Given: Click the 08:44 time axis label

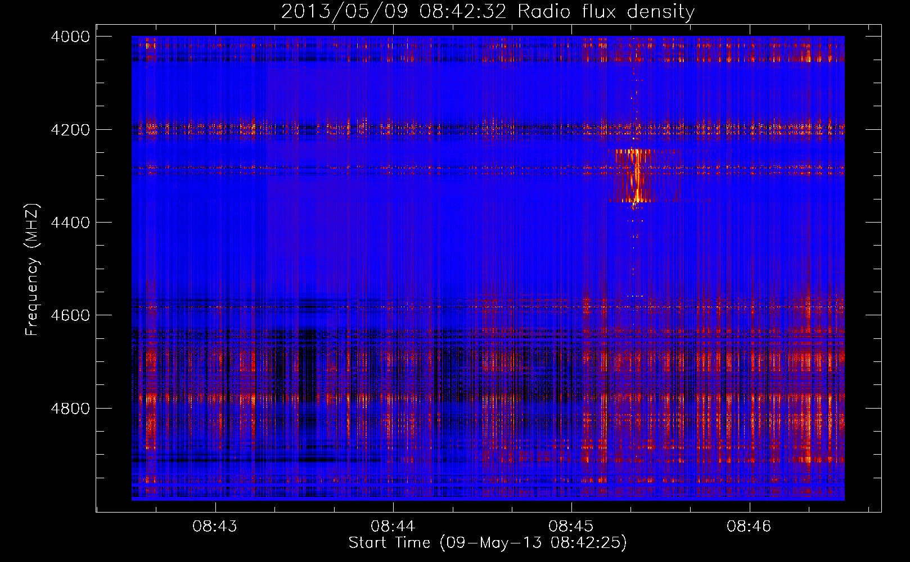Looking at the screenshot, I should pos(393,527).
